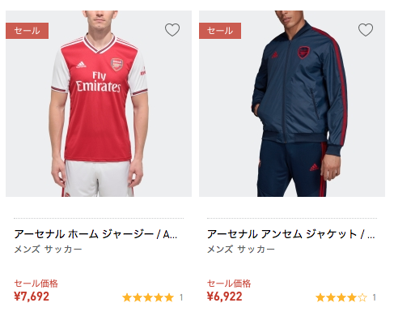The image size is (394, 320).
Task: Click the セール価格 label above ¥6,922
Action: (x=229, y=284)
